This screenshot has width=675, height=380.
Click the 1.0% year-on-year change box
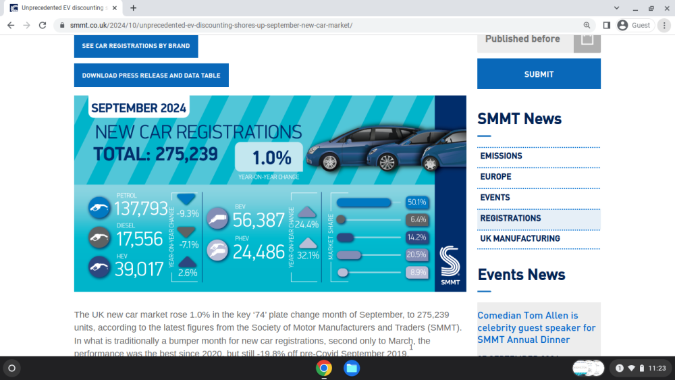coord(269,157)
